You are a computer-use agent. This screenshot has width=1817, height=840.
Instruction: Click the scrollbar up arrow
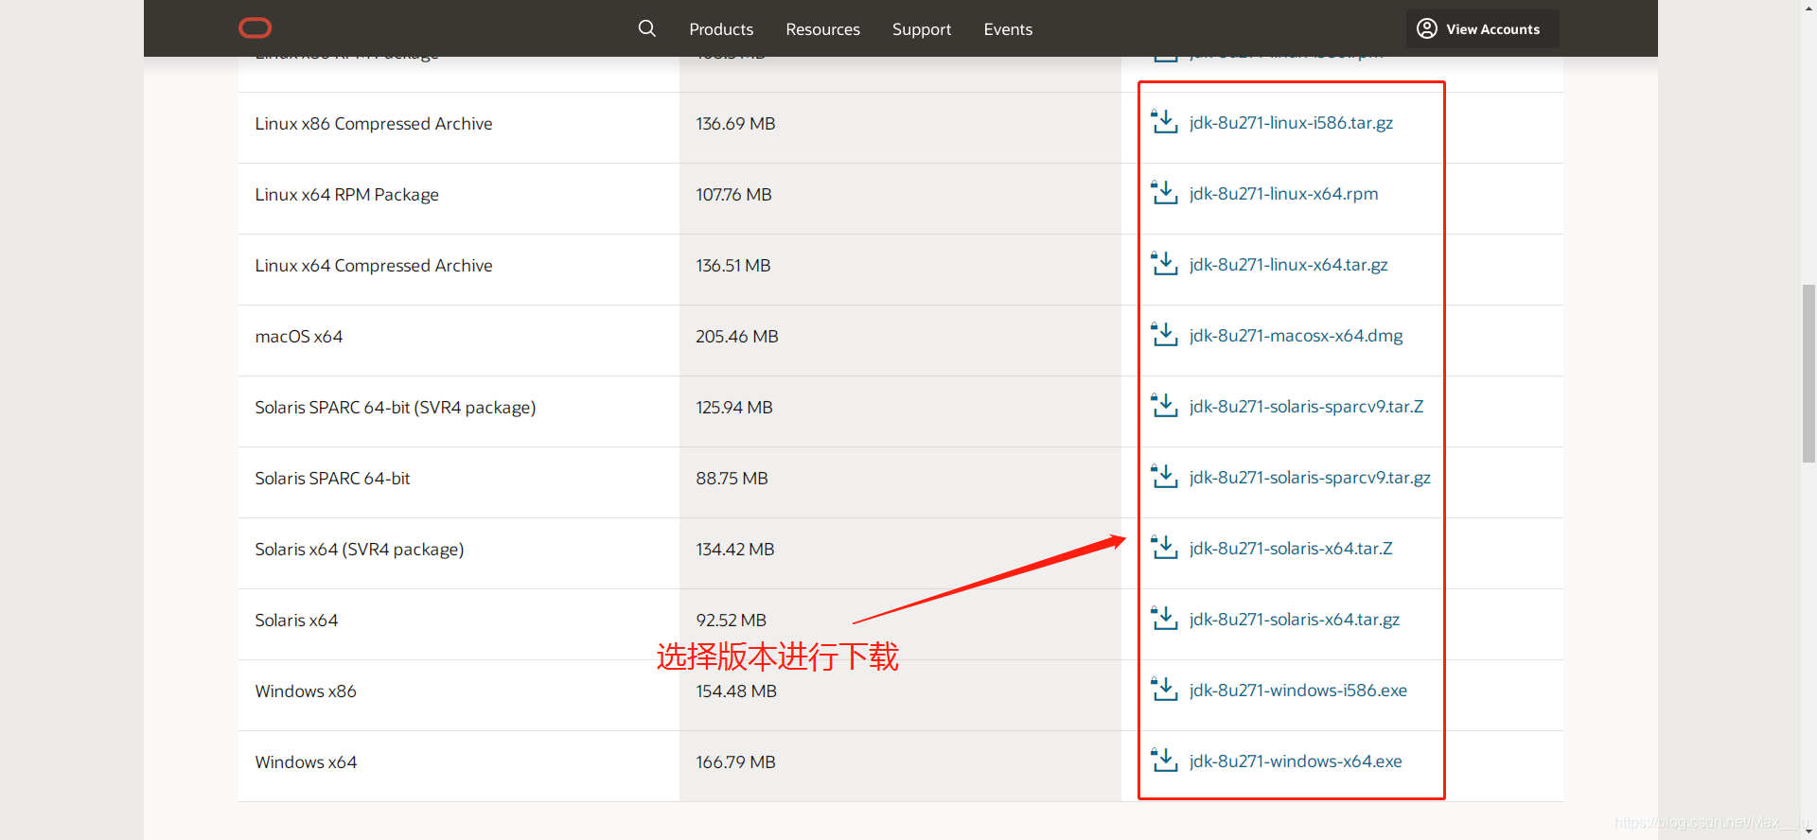1808,7
